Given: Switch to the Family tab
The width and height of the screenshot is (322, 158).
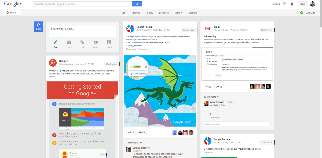Looking at the screenshot, I should click(x=149, y=13).
